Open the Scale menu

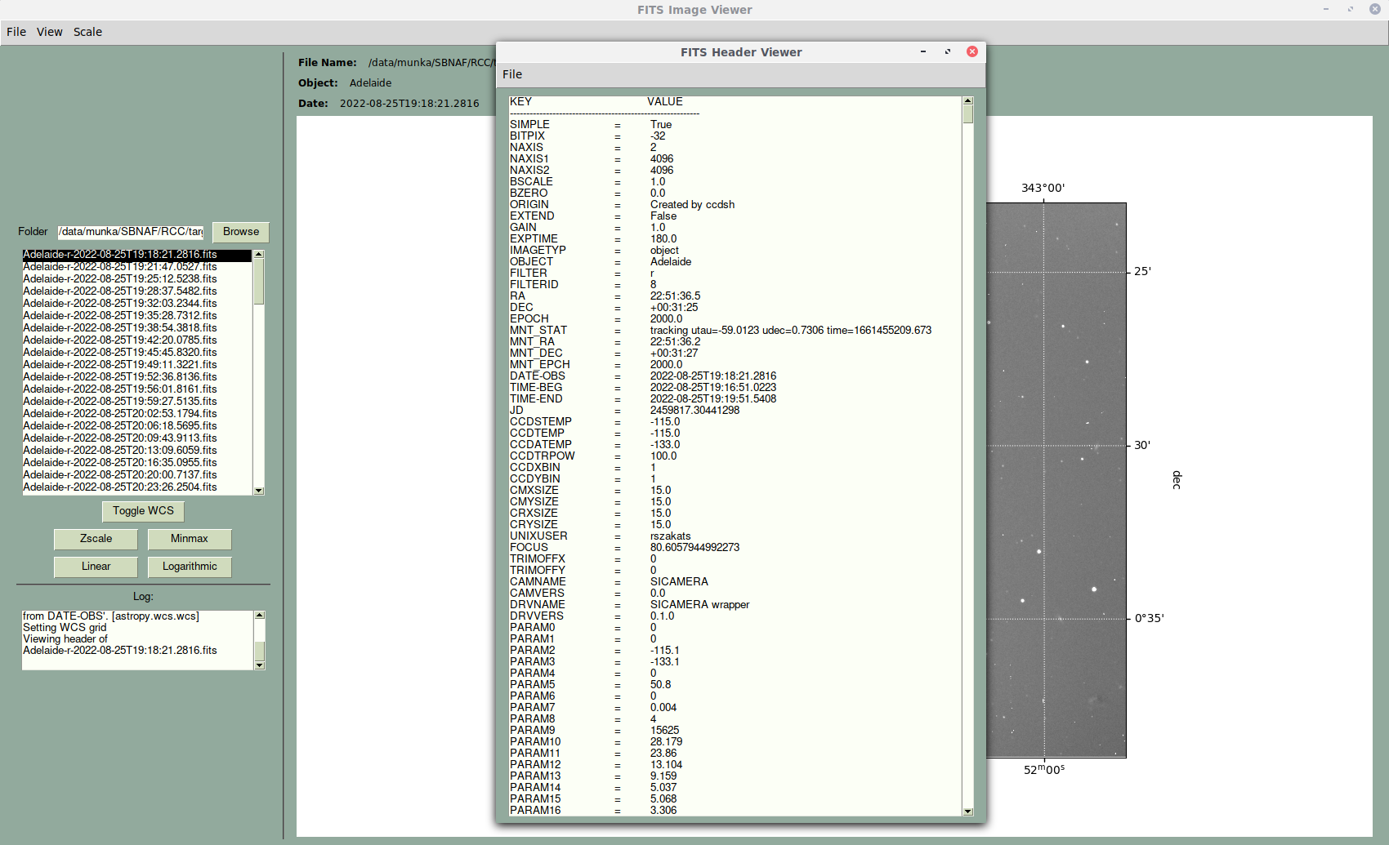87,32
